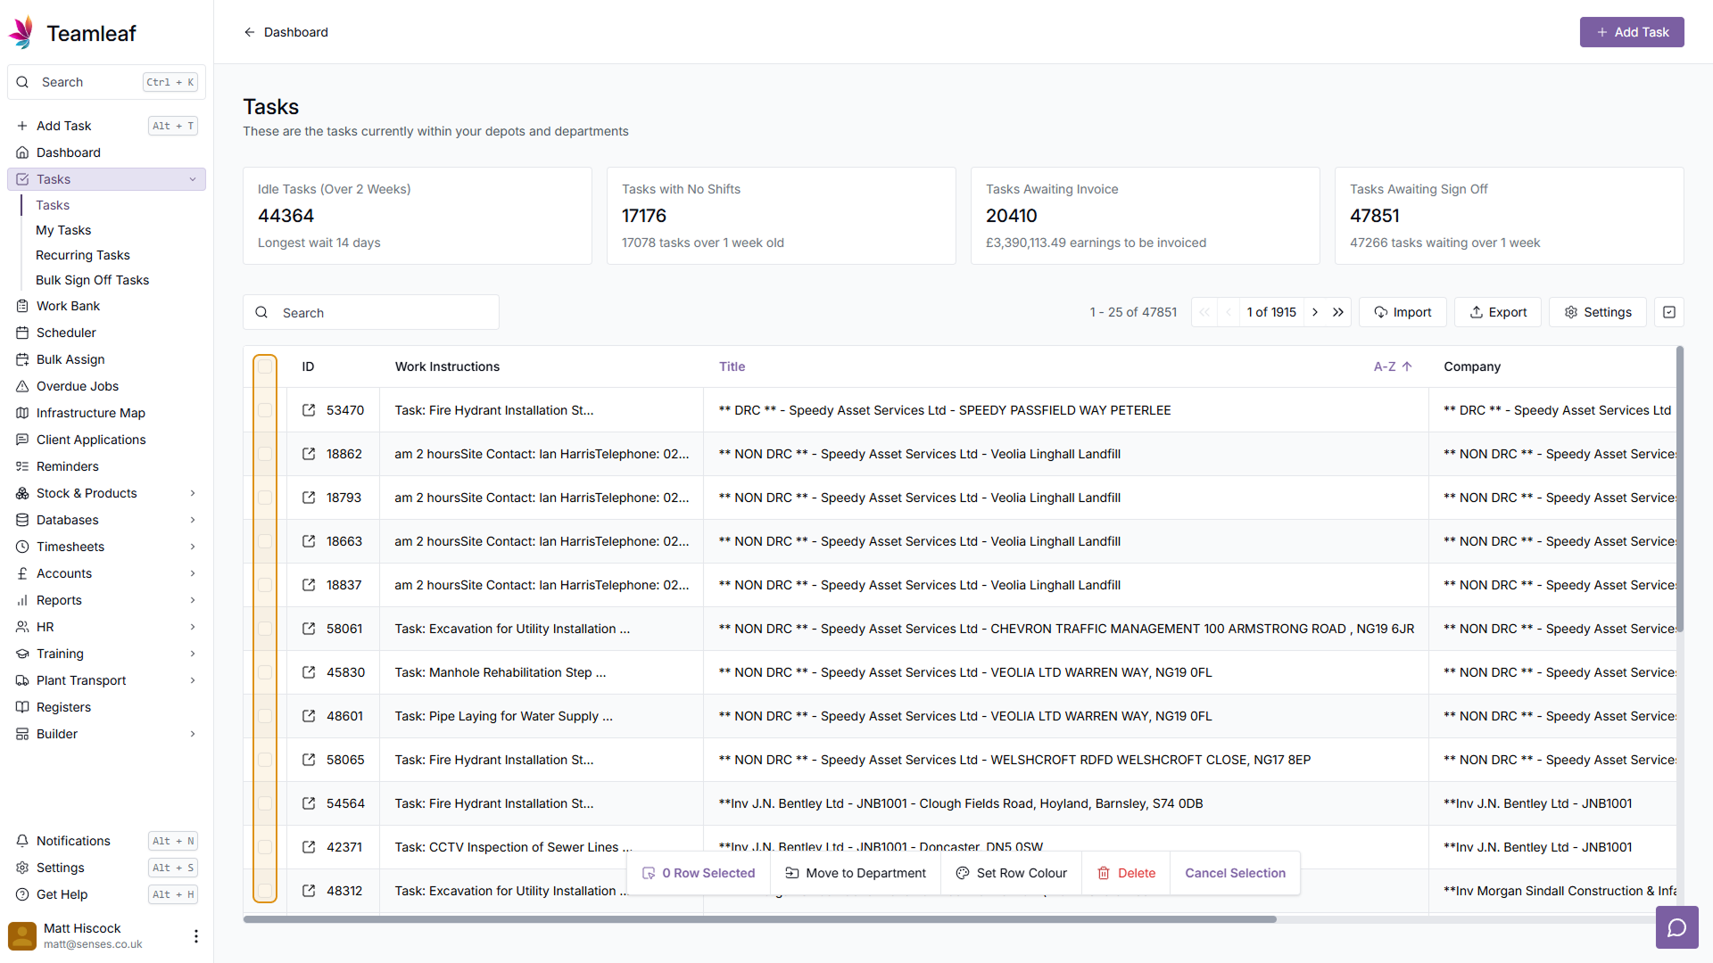Open My Tasks submenu item
This screenshot has width=1713, height=963.
click(x=63, y=230)
